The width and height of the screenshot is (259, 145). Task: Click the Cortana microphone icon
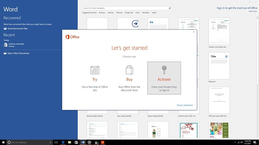(50, 142)
